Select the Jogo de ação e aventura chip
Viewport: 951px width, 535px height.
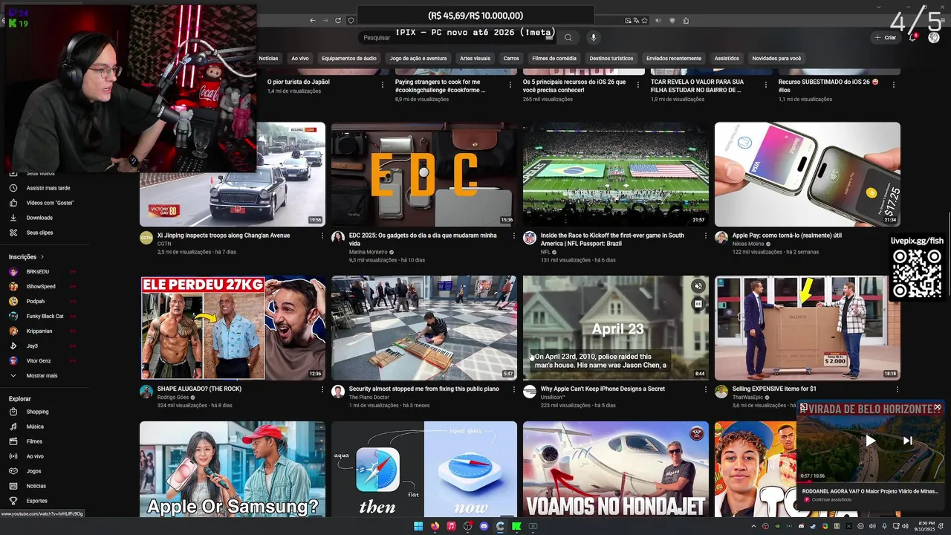[418, 58]
